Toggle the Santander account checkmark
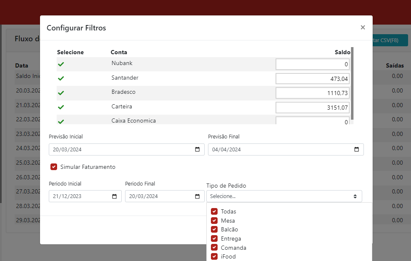This screenshot has width=411, height=261. (61, 78)
